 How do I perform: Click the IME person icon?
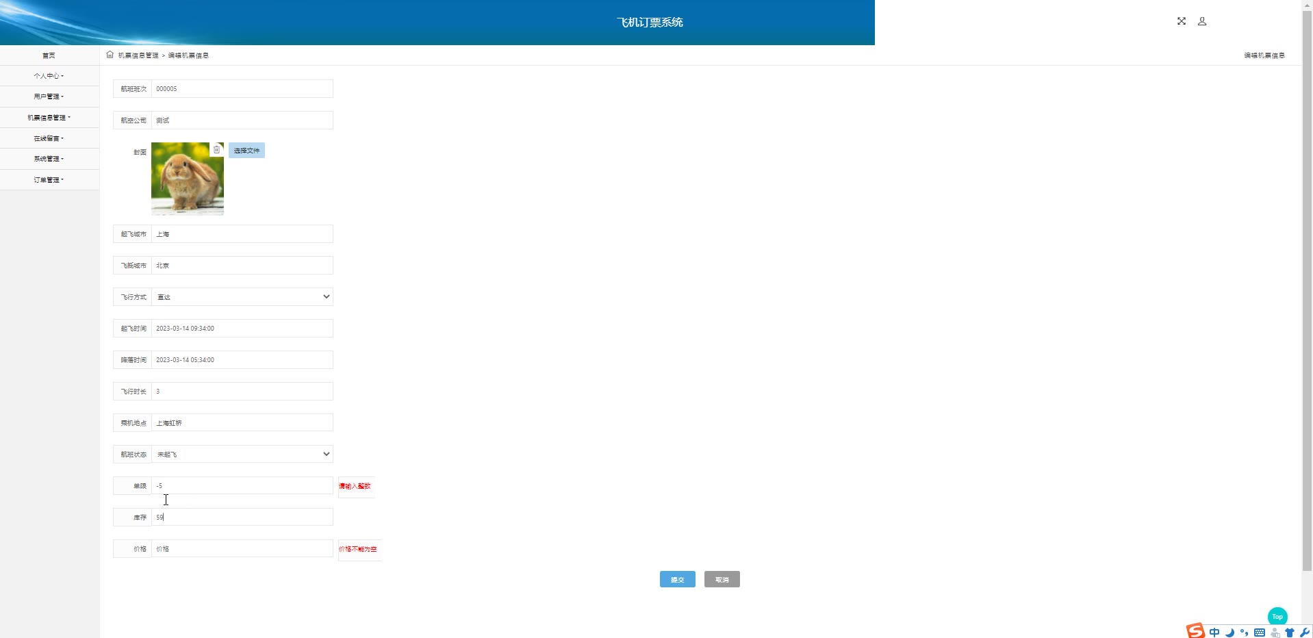[x=1275, y=633]
